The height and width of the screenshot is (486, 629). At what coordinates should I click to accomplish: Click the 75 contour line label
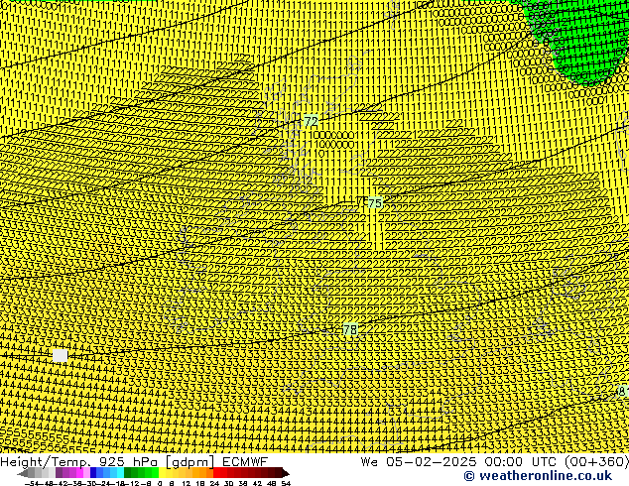(x=374, y=204)
